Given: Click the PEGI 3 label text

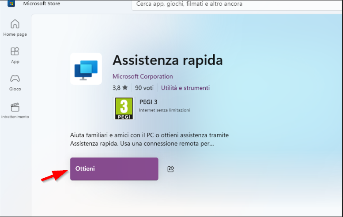Looking at the screenshot, I should coord(148,102).
